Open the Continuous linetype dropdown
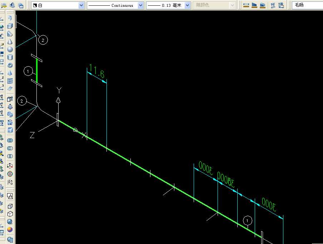Viewport: 323px width, 244px height. (115, 5)
